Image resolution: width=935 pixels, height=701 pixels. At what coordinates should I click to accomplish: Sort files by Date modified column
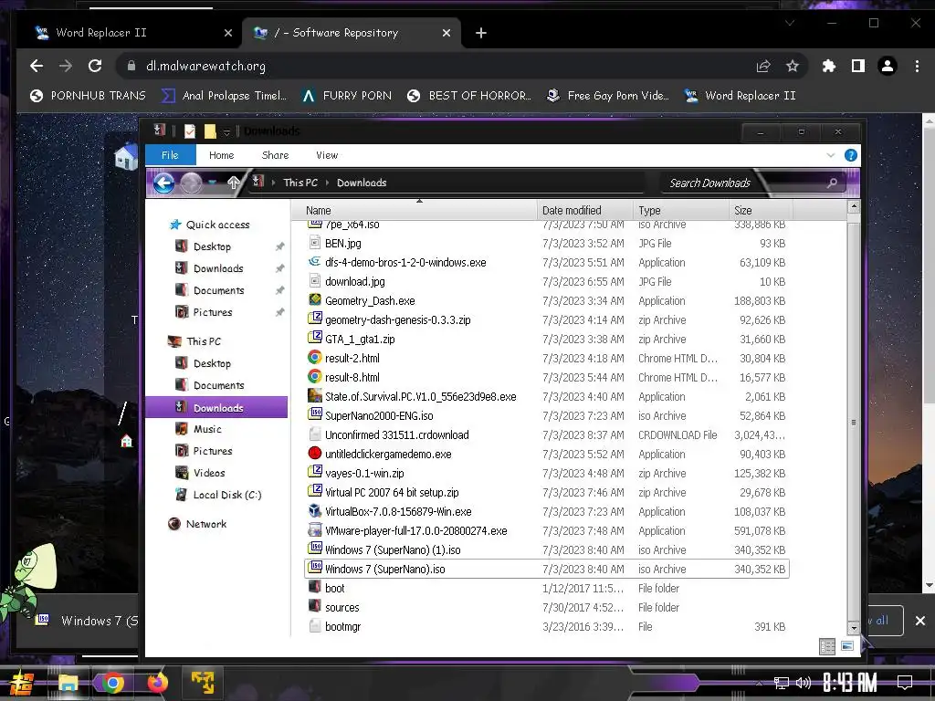point(584,211)
